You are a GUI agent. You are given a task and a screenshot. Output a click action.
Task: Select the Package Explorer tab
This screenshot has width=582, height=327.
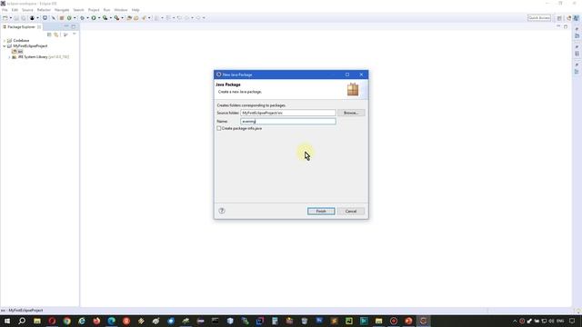[x=22, y=26]
